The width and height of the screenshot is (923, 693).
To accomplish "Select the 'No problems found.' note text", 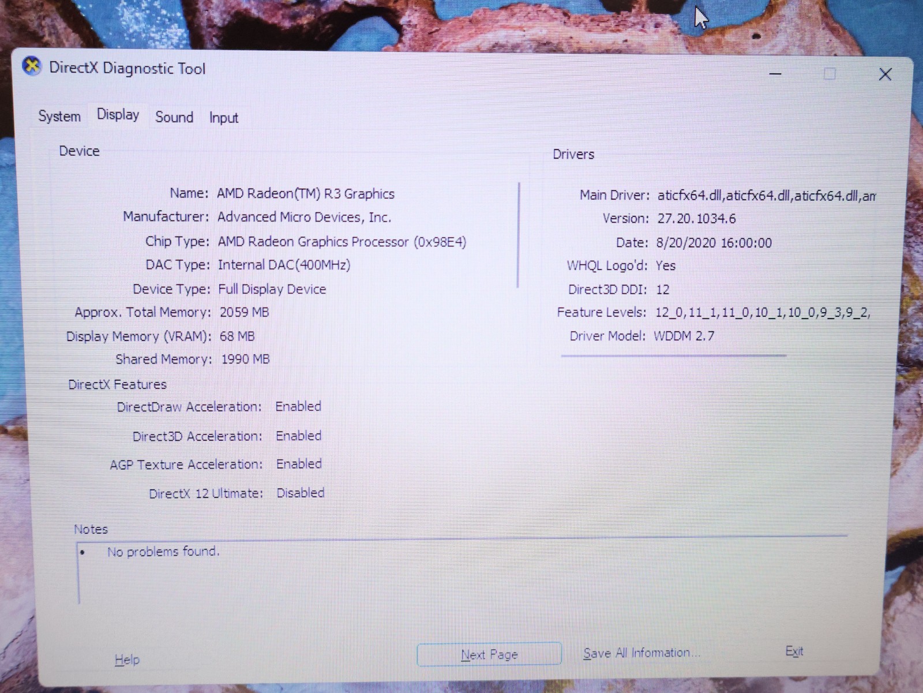I will coord(163,552).
